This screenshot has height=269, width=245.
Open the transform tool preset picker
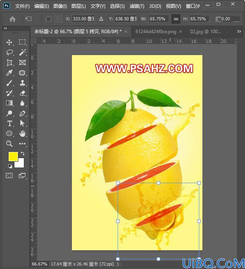pyautogui.click(x=29, y=19)
